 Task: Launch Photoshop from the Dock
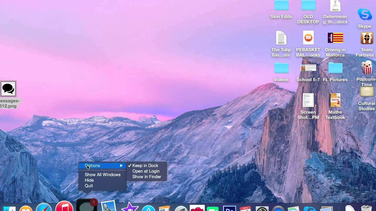pos(229,209)
